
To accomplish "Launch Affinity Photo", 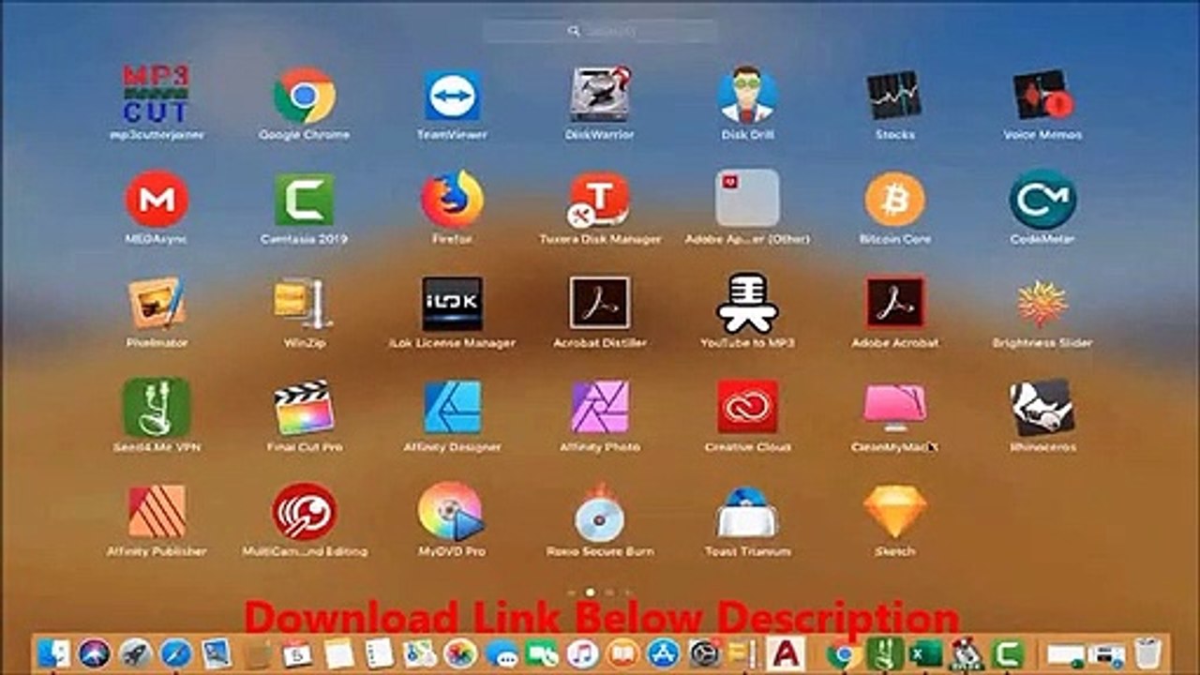I will pos(600,407).
